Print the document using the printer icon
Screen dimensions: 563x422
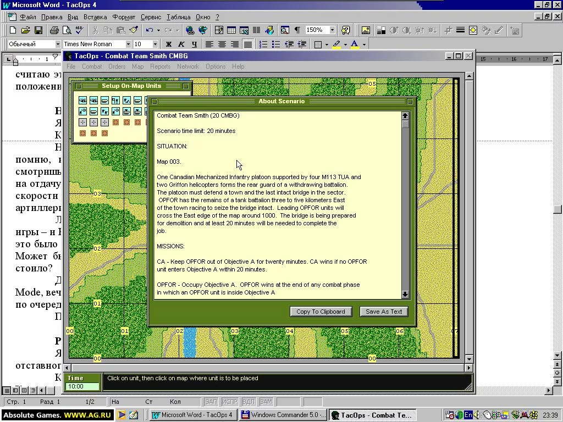pyautogui.click(x=54, y=30)
